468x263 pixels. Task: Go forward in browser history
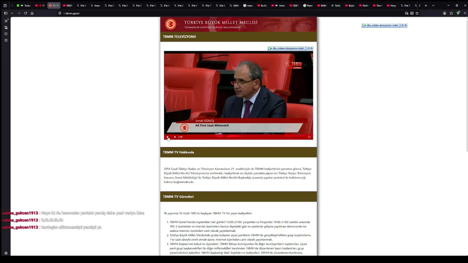19,13
